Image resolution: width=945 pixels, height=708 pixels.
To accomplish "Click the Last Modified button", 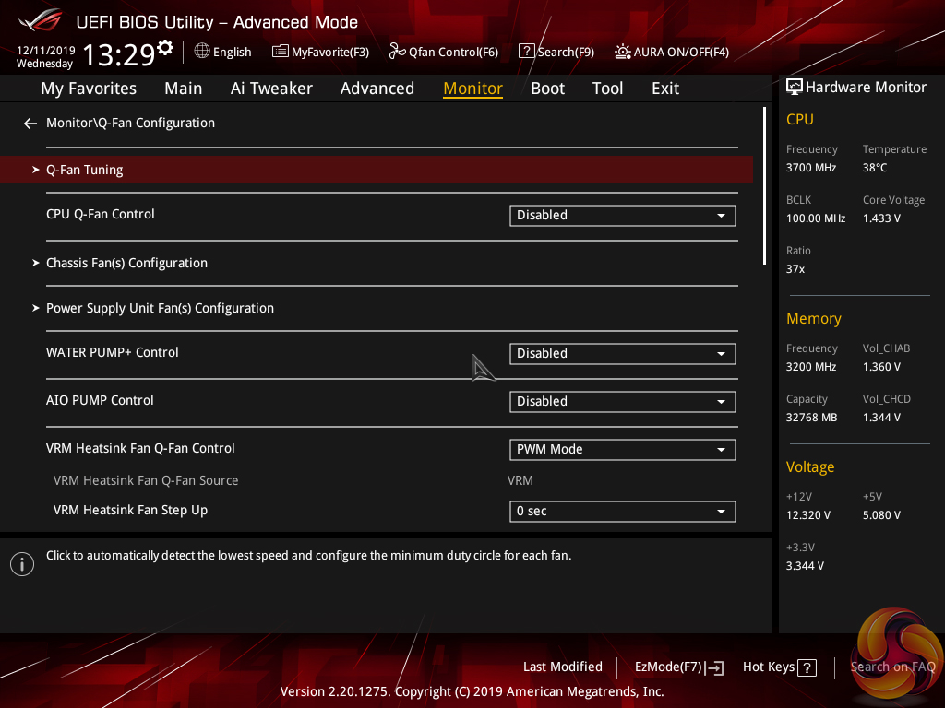I will pyautogui.click(x=562, y=667).
